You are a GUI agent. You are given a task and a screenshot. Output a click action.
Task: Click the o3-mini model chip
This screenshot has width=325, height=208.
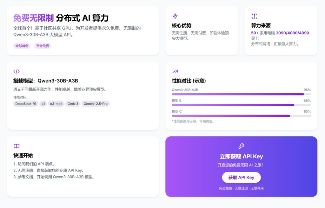(56, 104)
